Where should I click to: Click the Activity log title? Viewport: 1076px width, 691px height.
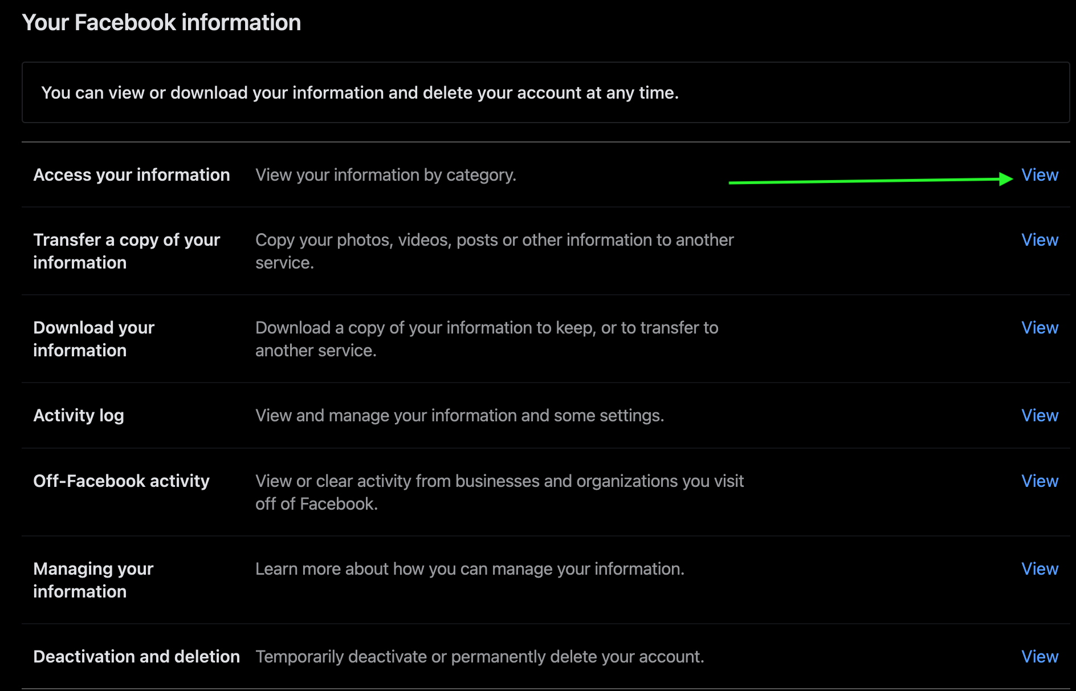click(x=79, y=416)
